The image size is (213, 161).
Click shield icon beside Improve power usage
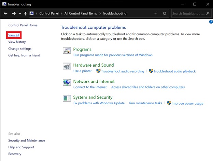[x=169, y=103]
